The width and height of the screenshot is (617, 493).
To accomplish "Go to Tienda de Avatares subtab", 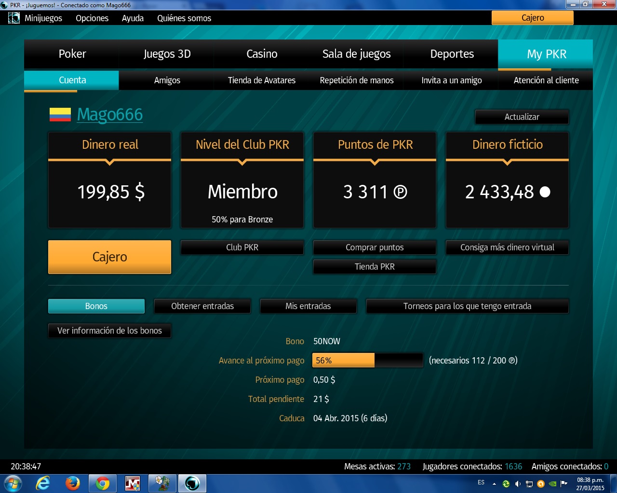I will pyautogui.click(x=262, y=80).
